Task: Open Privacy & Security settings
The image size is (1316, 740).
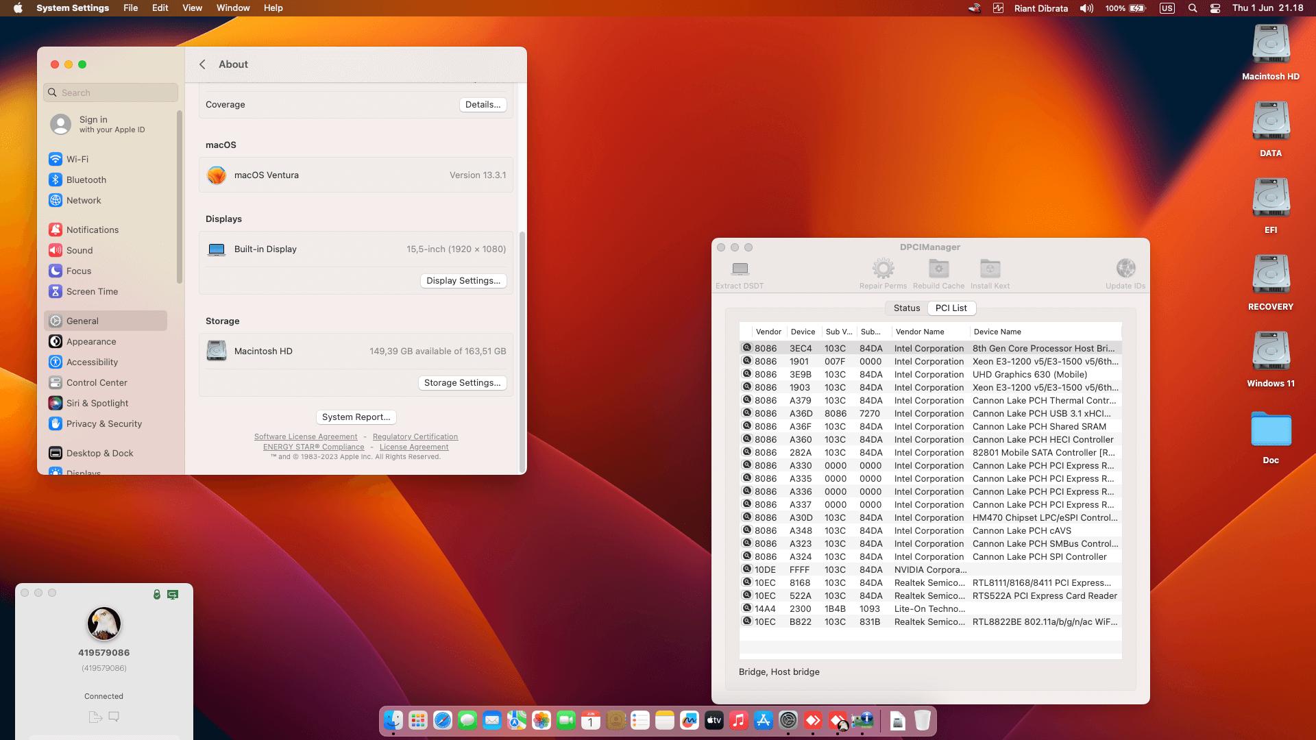Action: 106,424
